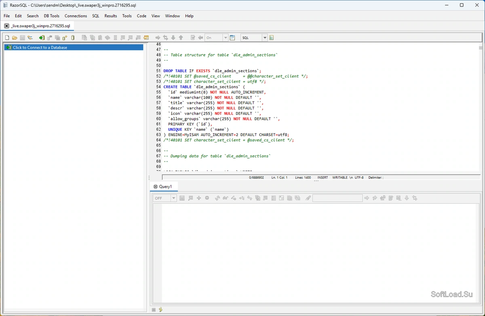Open the Help menu
485x316 pixels.
click(x=189, y=16)
